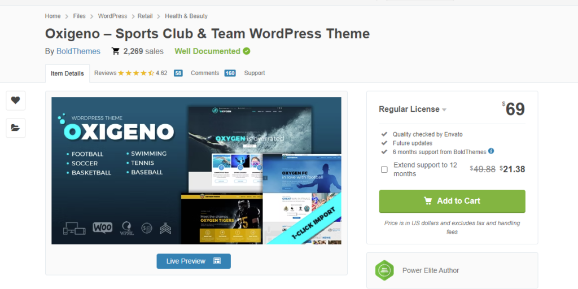The width and height of the screenshot is (578, 289).
Task: Open the Comments tab
Action: [205, 73]
